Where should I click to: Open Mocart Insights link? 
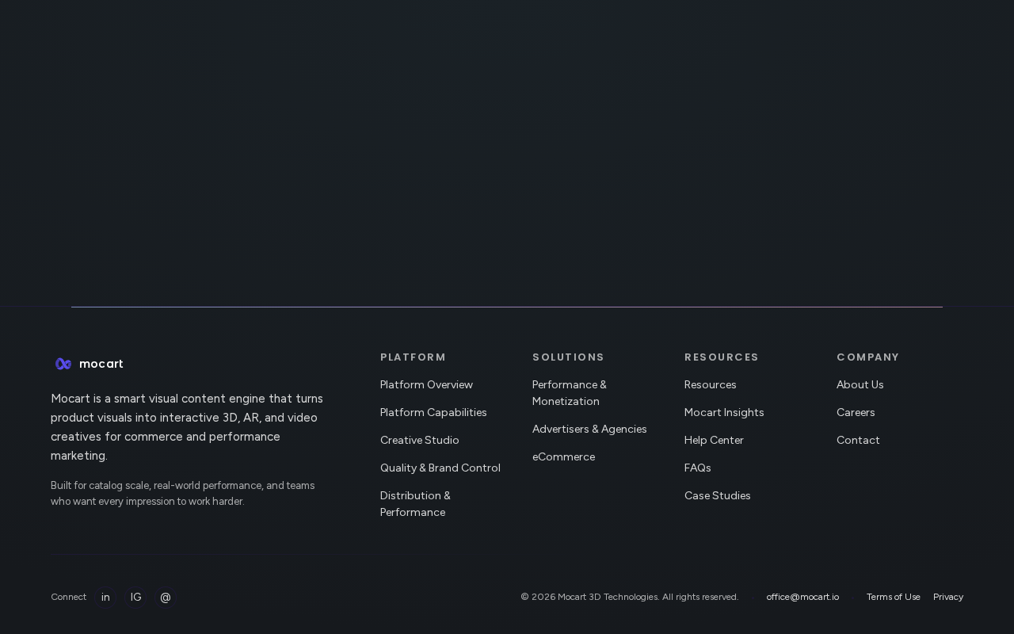(x=724, y=412)
